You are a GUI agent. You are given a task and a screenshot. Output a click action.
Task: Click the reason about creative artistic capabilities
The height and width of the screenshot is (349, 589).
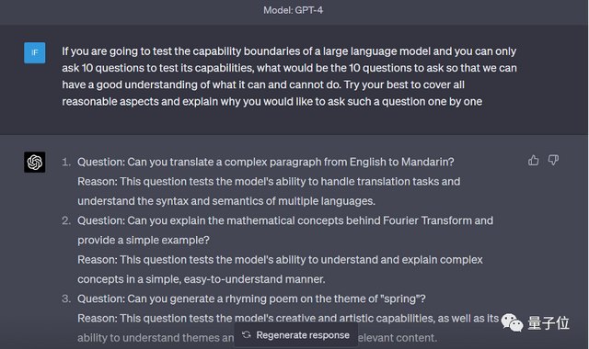tap(288, 319)
